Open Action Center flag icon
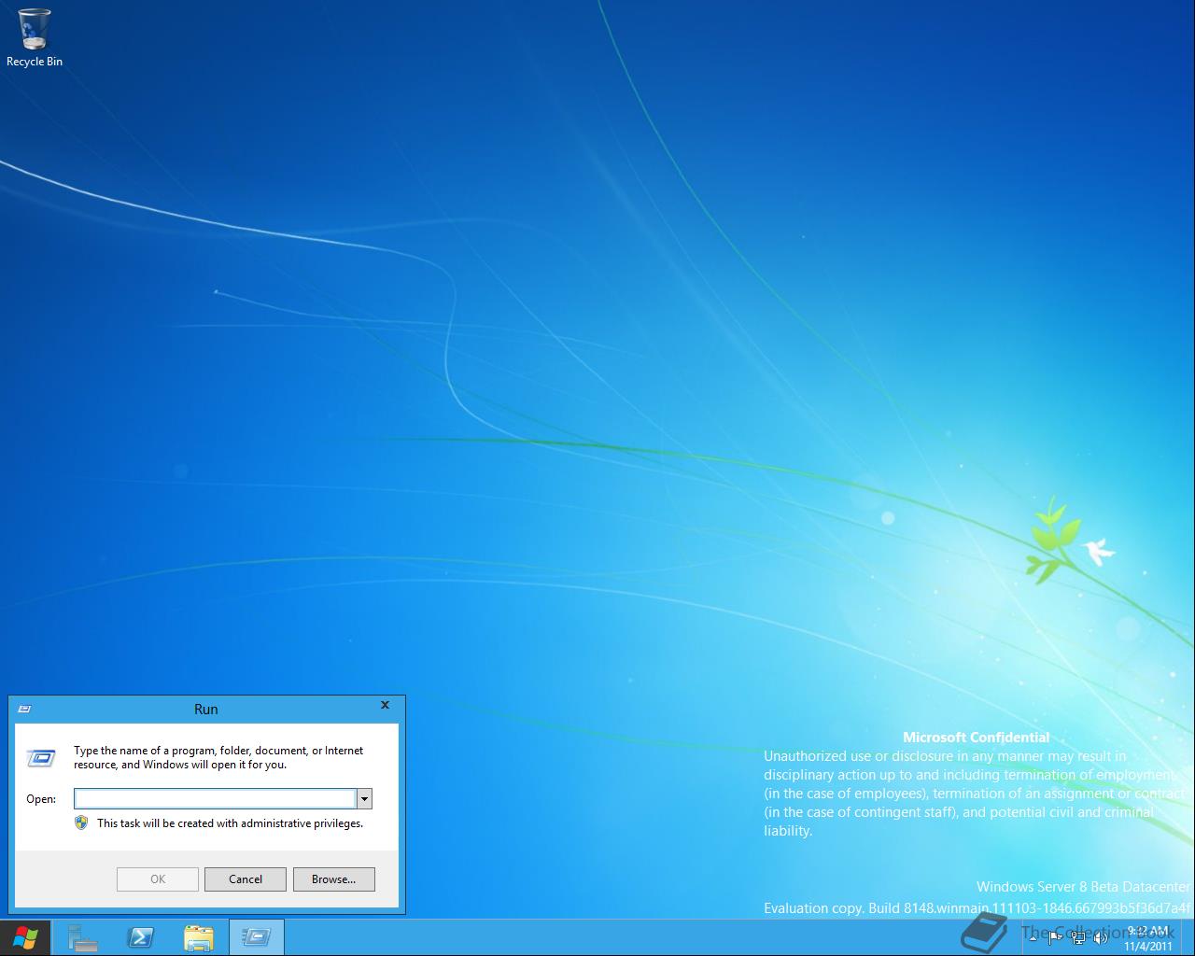1195x956 pixels. 1055,937
